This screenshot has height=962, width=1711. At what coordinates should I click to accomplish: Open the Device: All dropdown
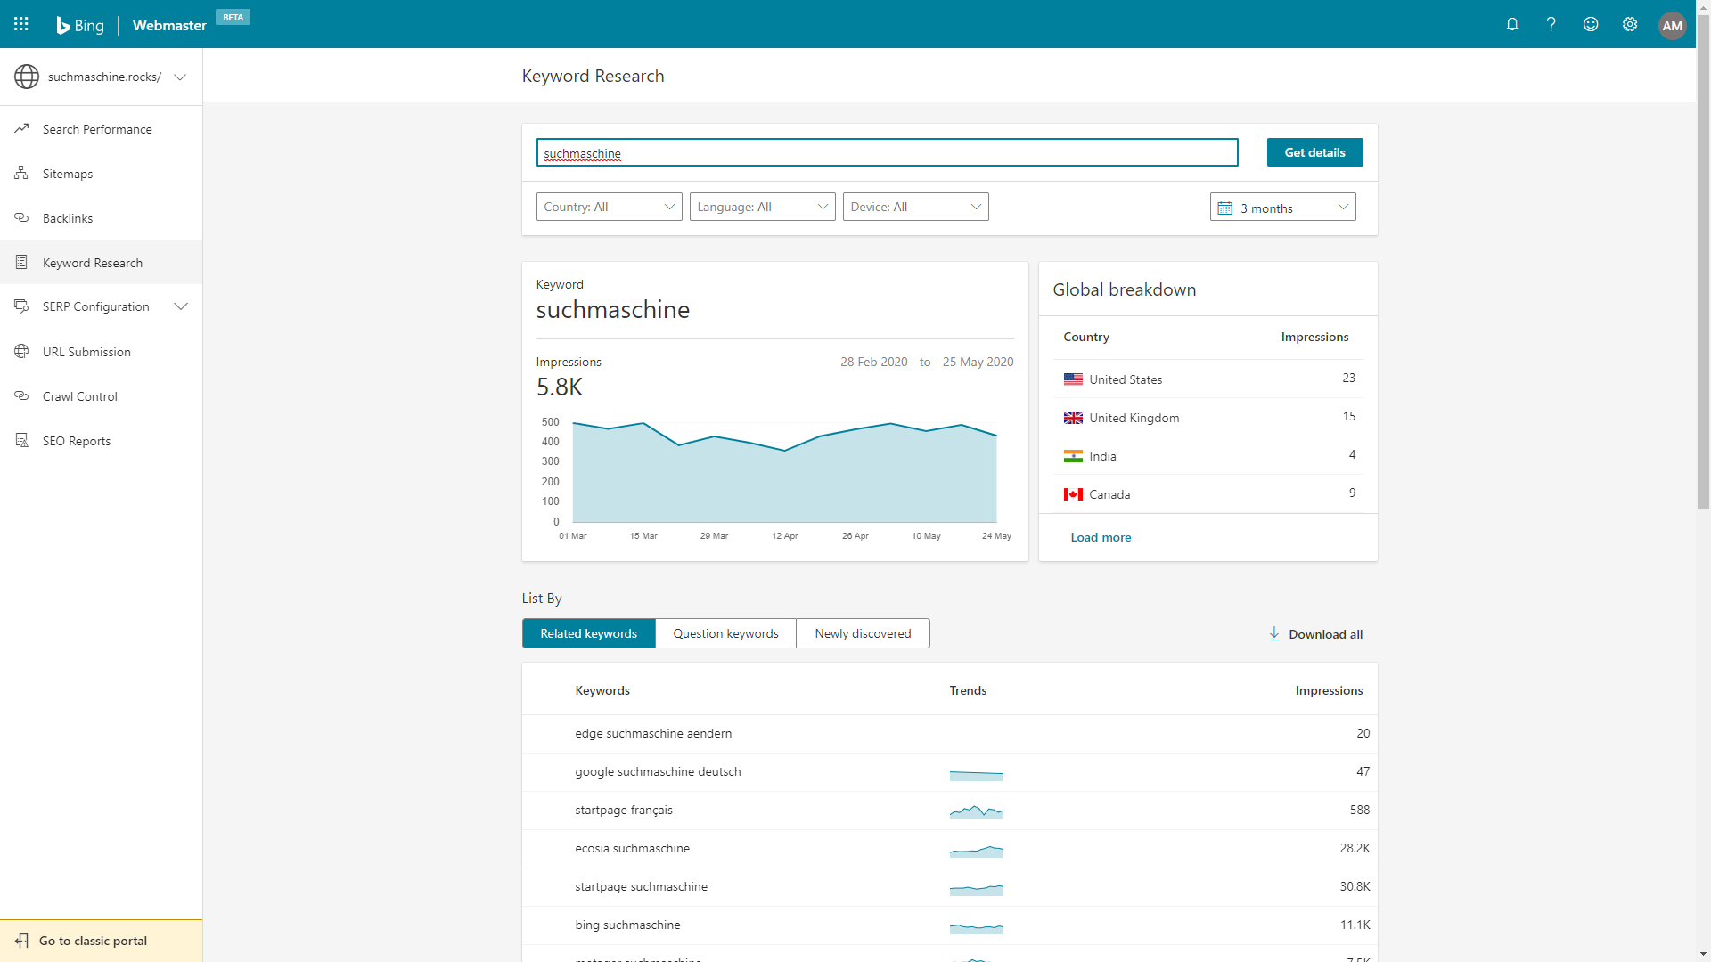point(916,207)
